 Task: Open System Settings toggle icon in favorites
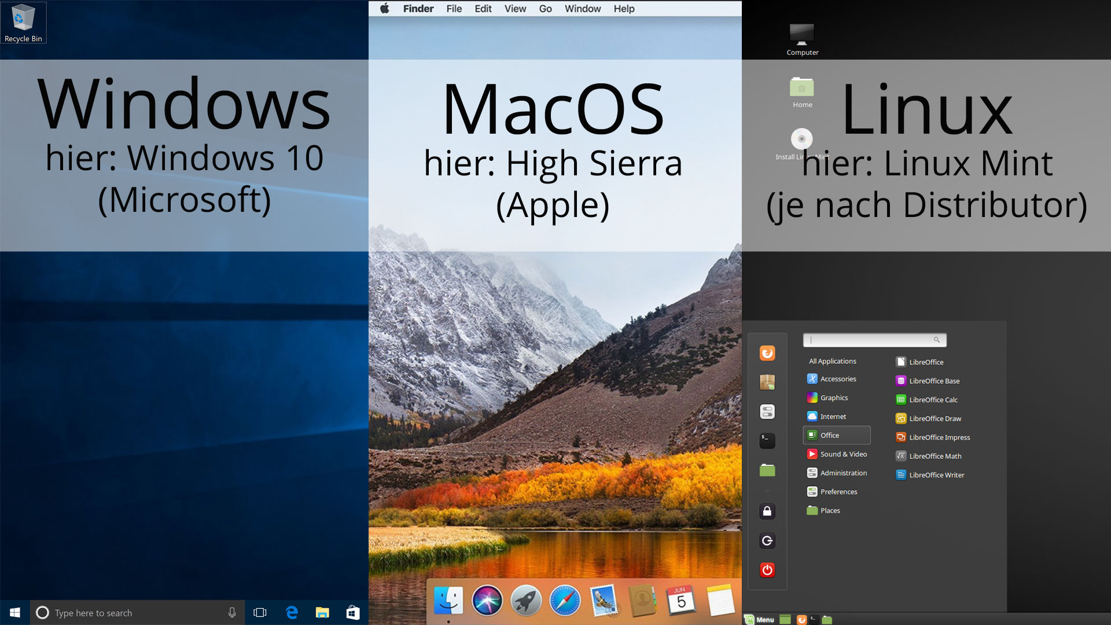[x=767, y=411]
